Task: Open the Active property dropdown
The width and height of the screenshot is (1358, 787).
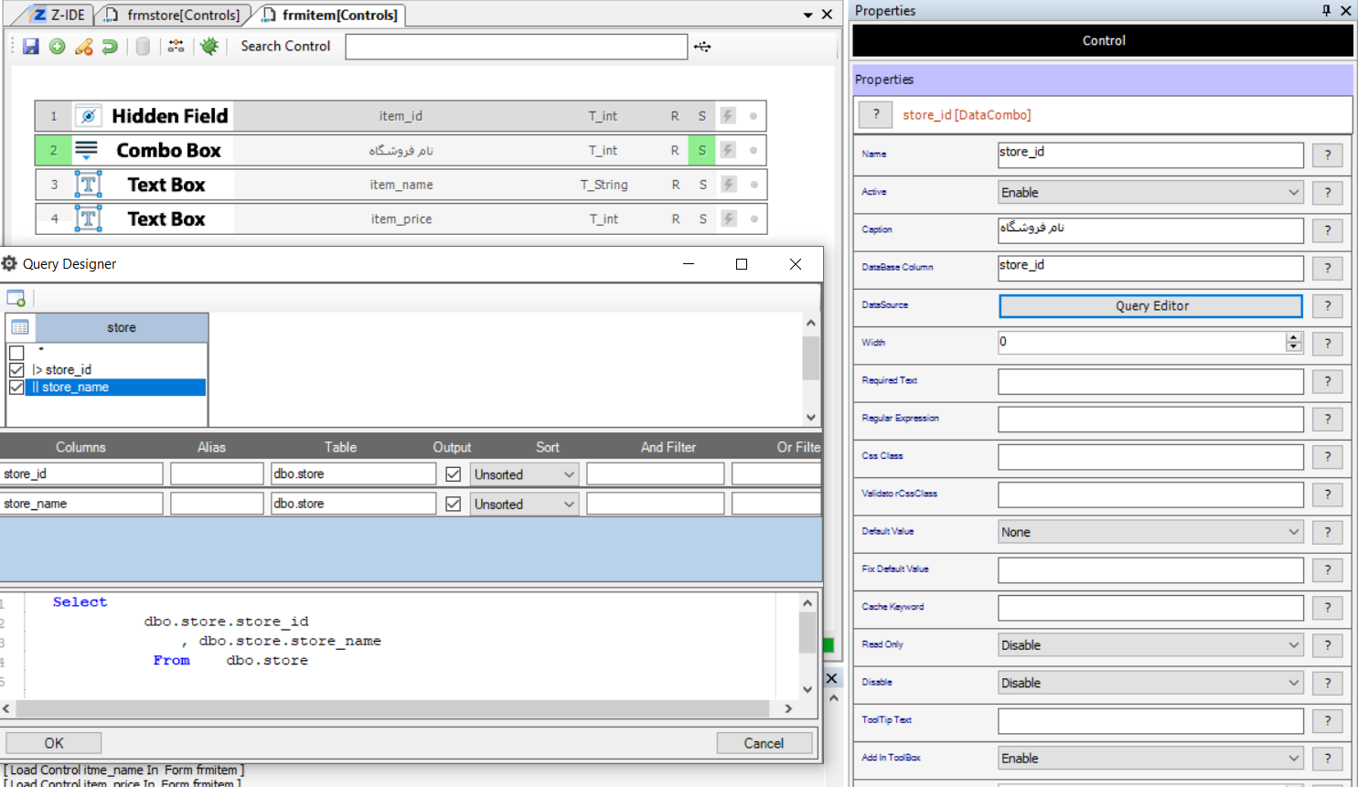Action: pos(1150,193)
